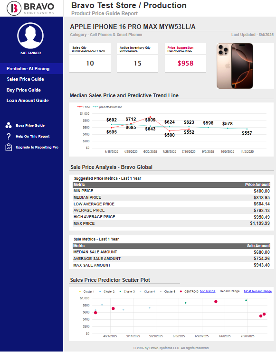Click the CENTROID legend dot

(x=181, y=291)
